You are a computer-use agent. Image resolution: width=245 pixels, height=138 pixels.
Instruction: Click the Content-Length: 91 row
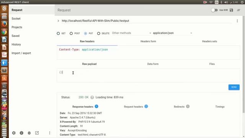71,126
